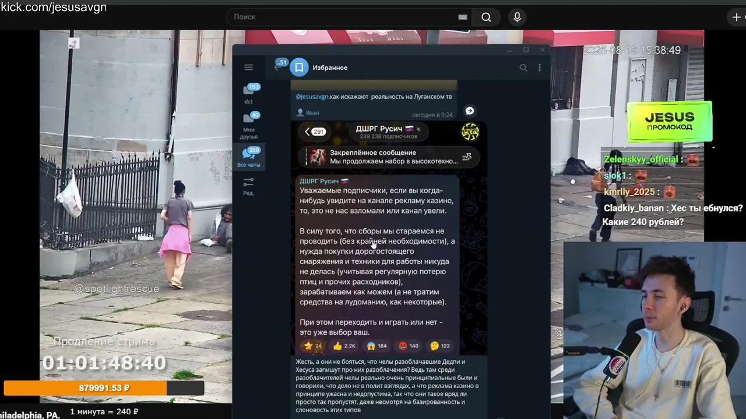Image resolution: width=746 pixels, height=419 pixels.
Task: Open the on-screen keyboard icon
Action: click(463, 17)
